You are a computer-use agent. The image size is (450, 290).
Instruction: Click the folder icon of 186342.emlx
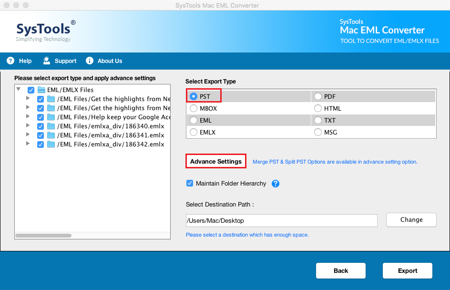coord(51,144)
